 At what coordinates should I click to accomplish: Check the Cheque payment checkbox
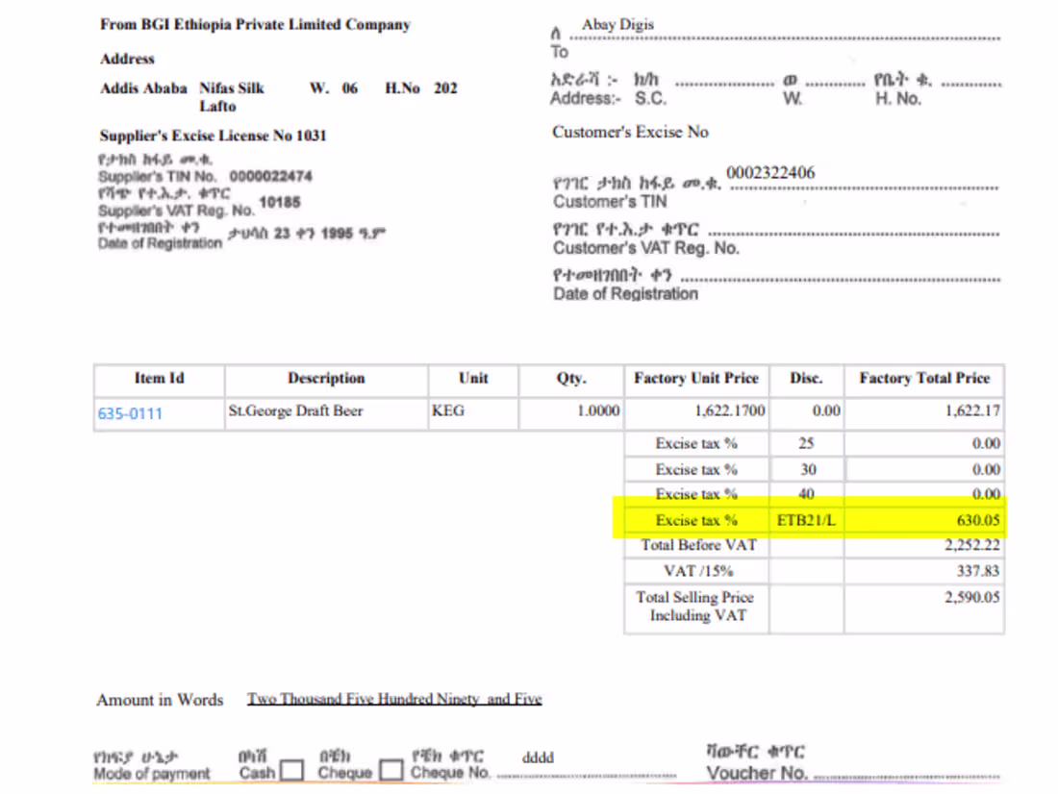click(390, 768)
